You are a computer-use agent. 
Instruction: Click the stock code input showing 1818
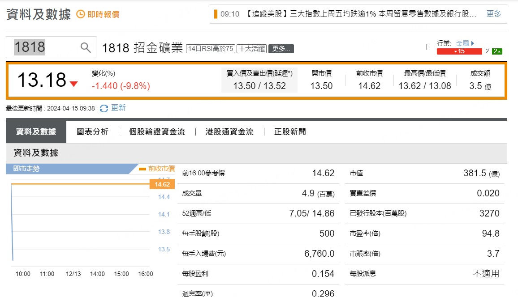click(x=45, y=47)
